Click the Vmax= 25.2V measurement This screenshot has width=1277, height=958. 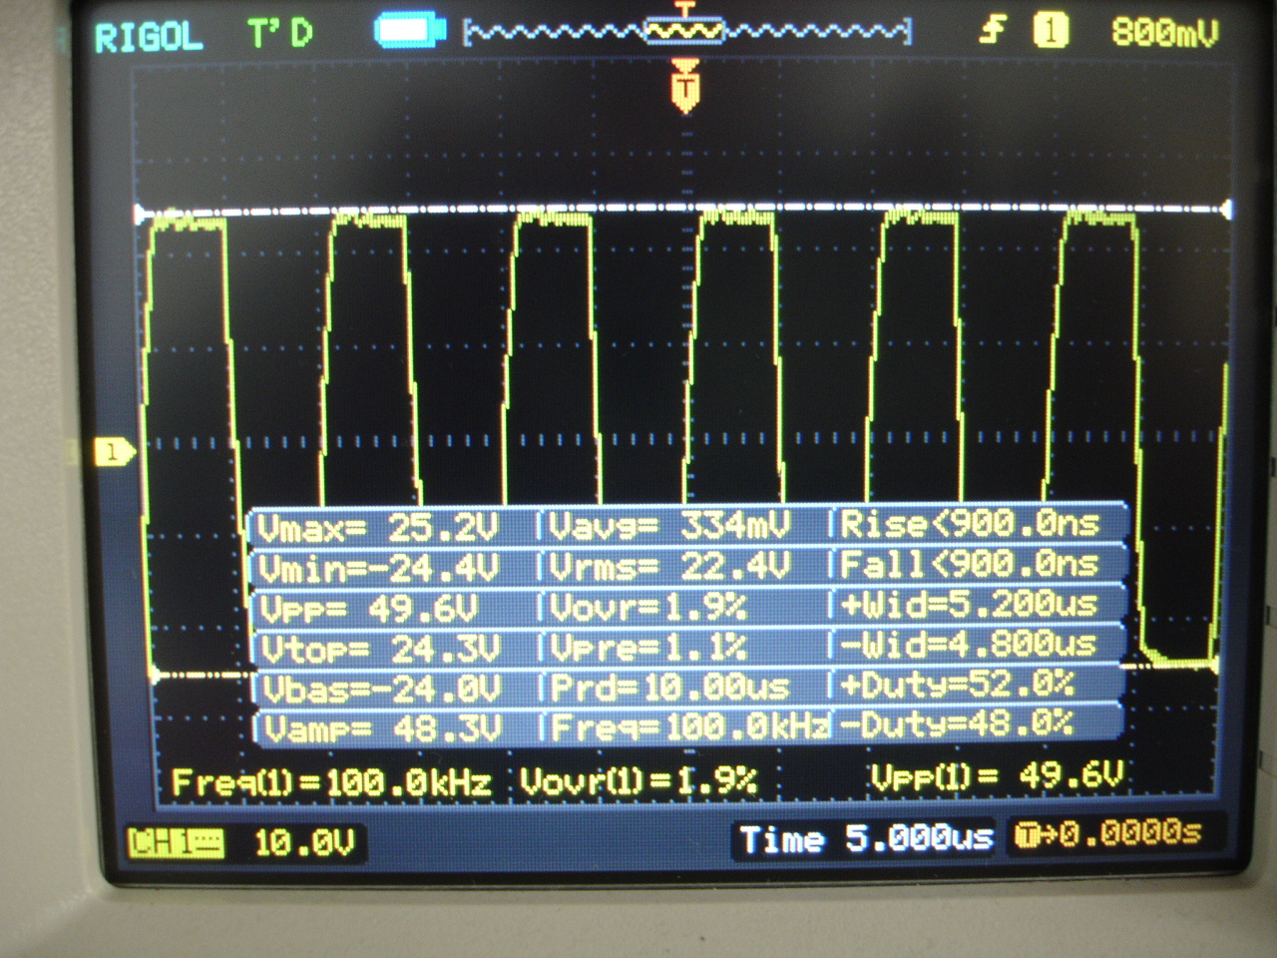point(377,527)
